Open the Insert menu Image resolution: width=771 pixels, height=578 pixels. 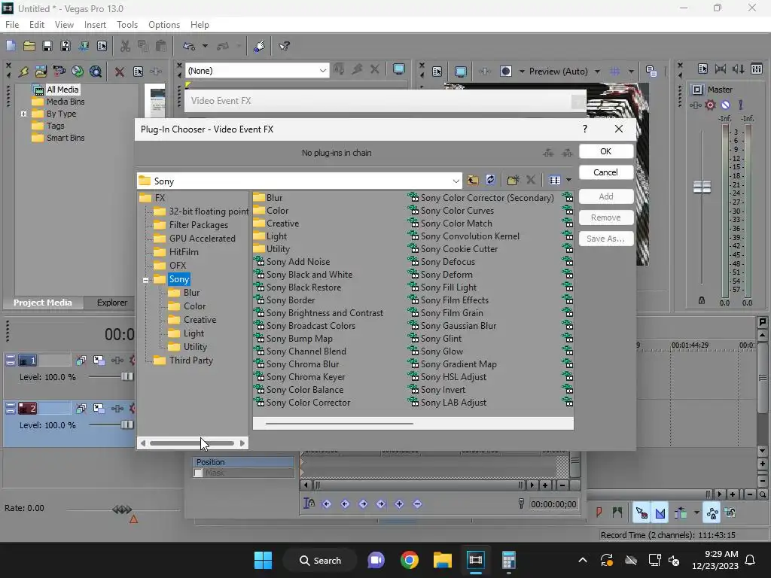pyautogui.click(x=95, y=25)
